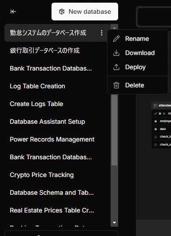
Task: Click the download arrow icon
Action: (x=116, y=53)
